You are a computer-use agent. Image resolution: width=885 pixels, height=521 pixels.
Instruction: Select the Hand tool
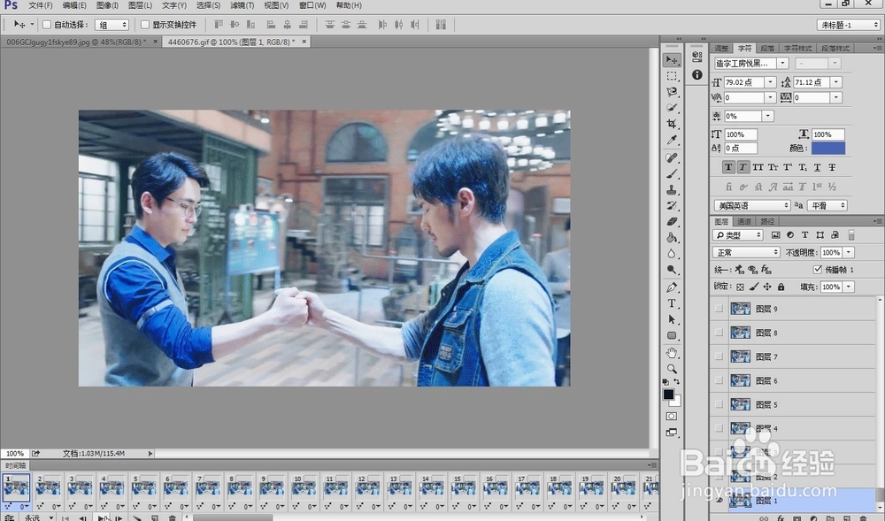(671, 354)
